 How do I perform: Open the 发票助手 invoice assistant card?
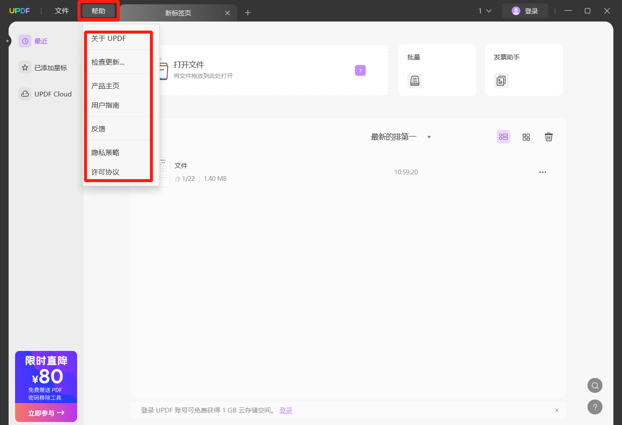[524, 70]
